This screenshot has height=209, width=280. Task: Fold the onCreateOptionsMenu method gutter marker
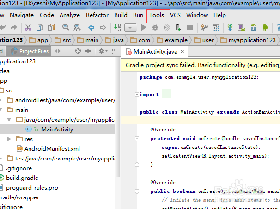(x=137, y=191)
